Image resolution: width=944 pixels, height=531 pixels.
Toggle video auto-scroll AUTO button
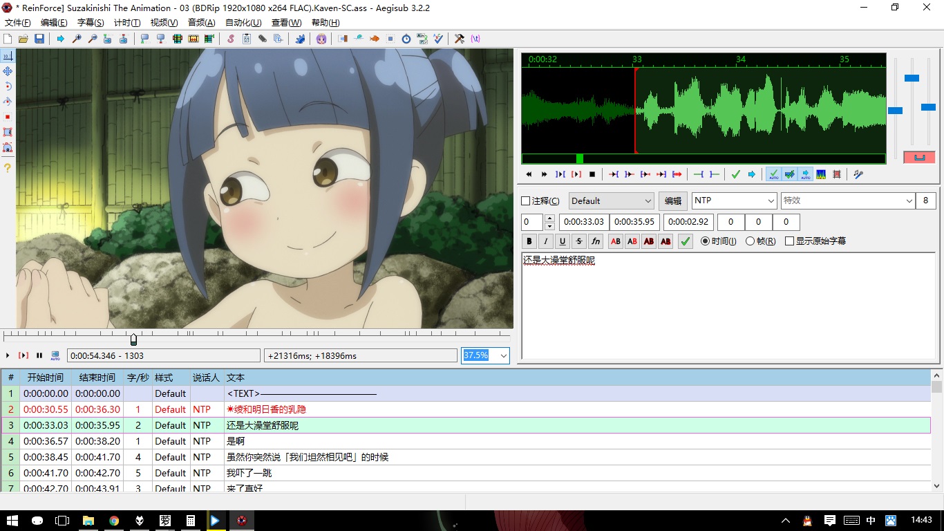tap(55, 355)
